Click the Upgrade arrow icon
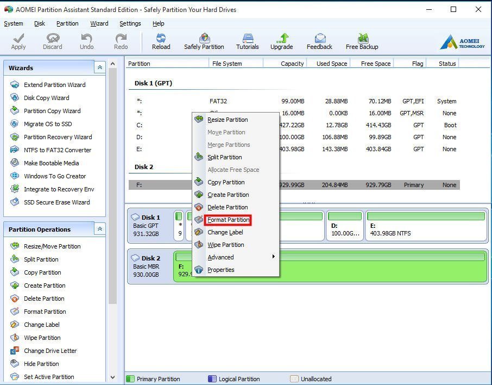492x385 pixels. pyautogui.click(x=282, y=39)
